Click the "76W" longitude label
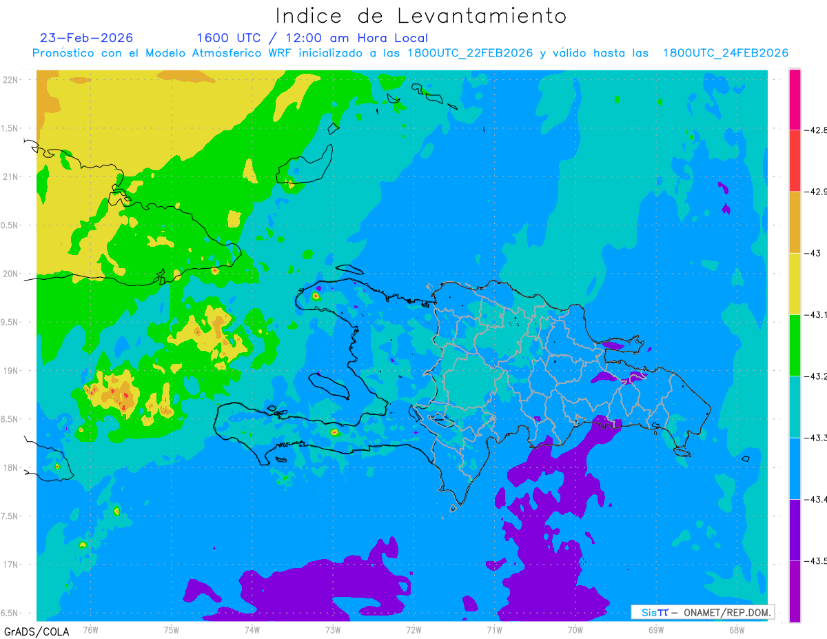 tap(90, 629)
